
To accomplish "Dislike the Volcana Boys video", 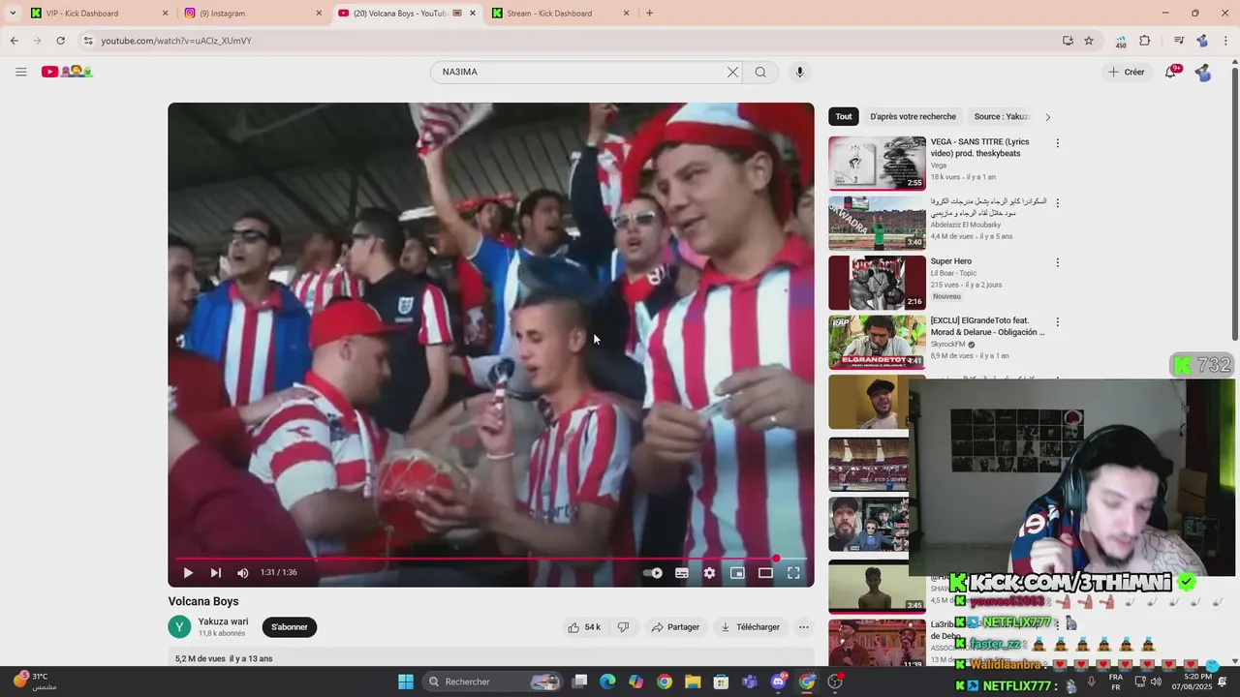I will [x=623, y=627].
